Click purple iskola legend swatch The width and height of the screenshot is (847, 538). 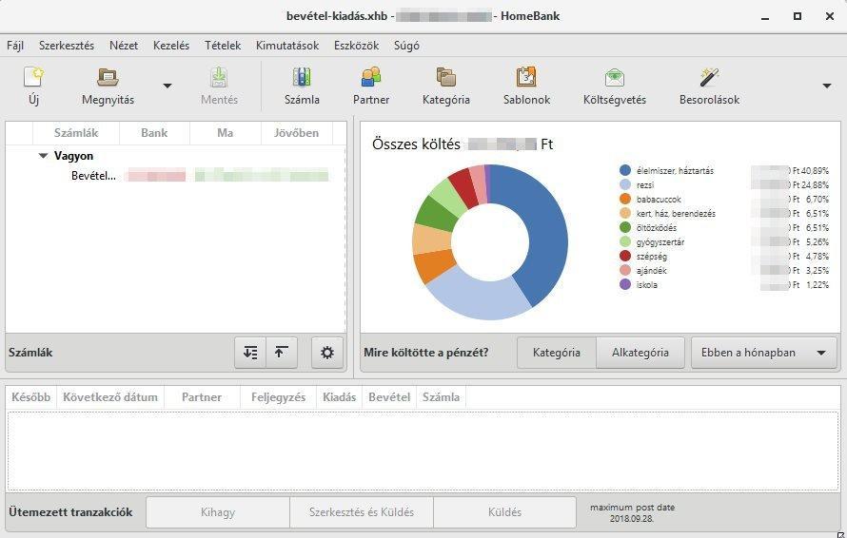(625, 284)
